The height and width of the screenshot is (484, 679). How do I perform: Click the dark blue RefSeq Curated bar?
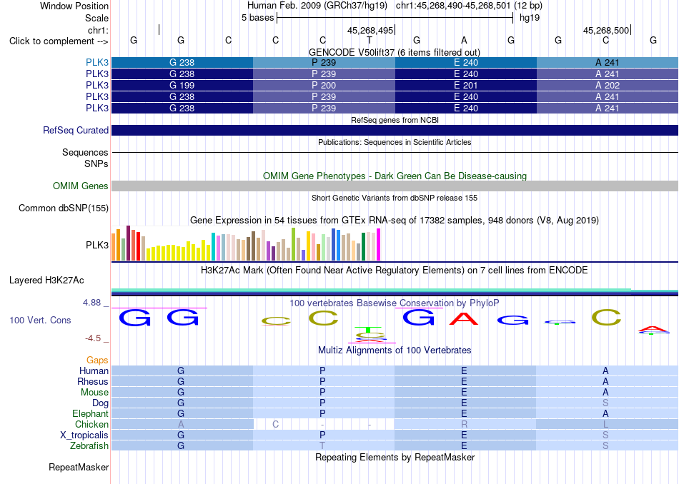click(395, 130)
